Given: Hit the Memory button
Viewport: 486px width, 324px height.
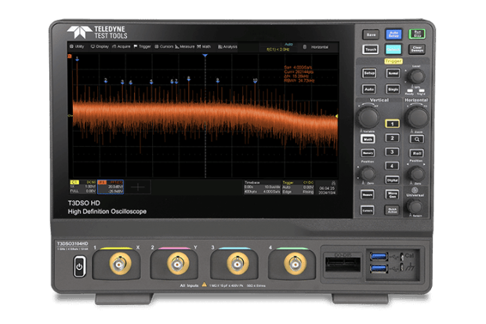Looking at the screenshot, I should click(368, 153).
